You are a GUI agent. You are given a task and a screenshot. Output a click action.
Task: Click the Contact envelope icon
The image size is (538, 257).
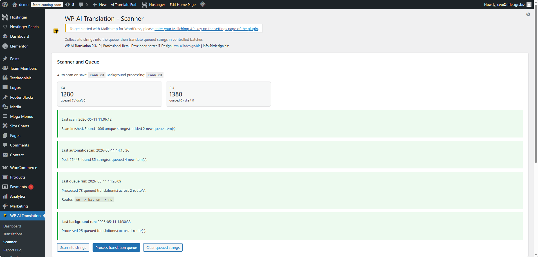pos(5,155)
